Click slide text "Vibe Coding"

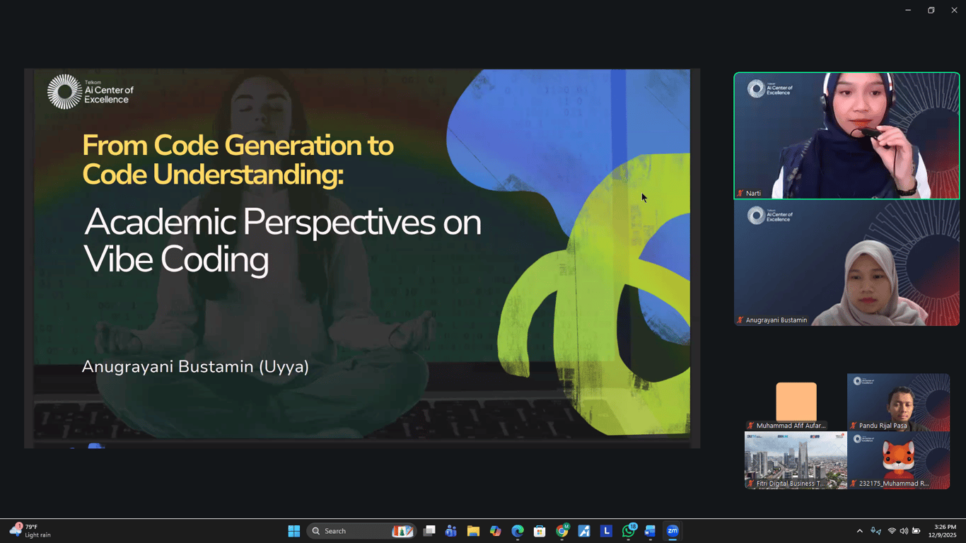tap(176, 259)
